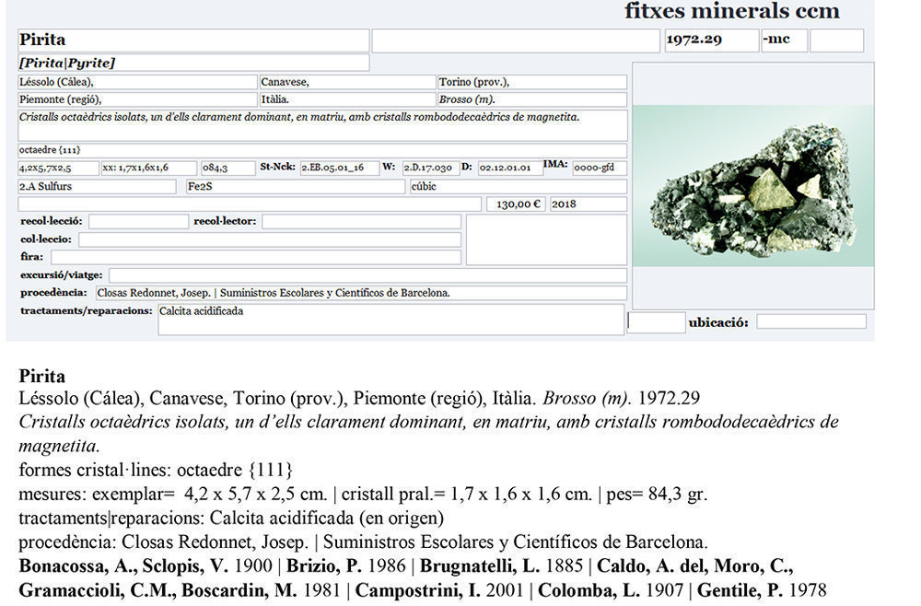Click the reference 'Brugnatelli, L. 1885'
Image resolution: width=921 pixels, height=606 pixels.
point(501,566)
